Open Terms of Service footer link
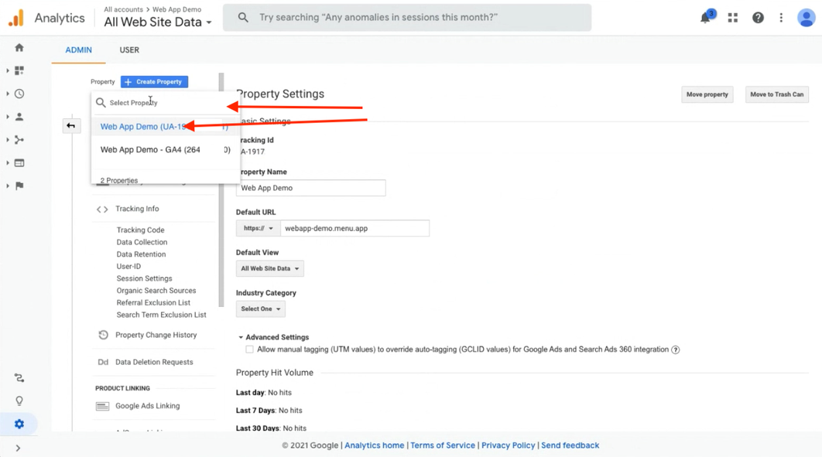822x457 pixels. click(443, 445)
